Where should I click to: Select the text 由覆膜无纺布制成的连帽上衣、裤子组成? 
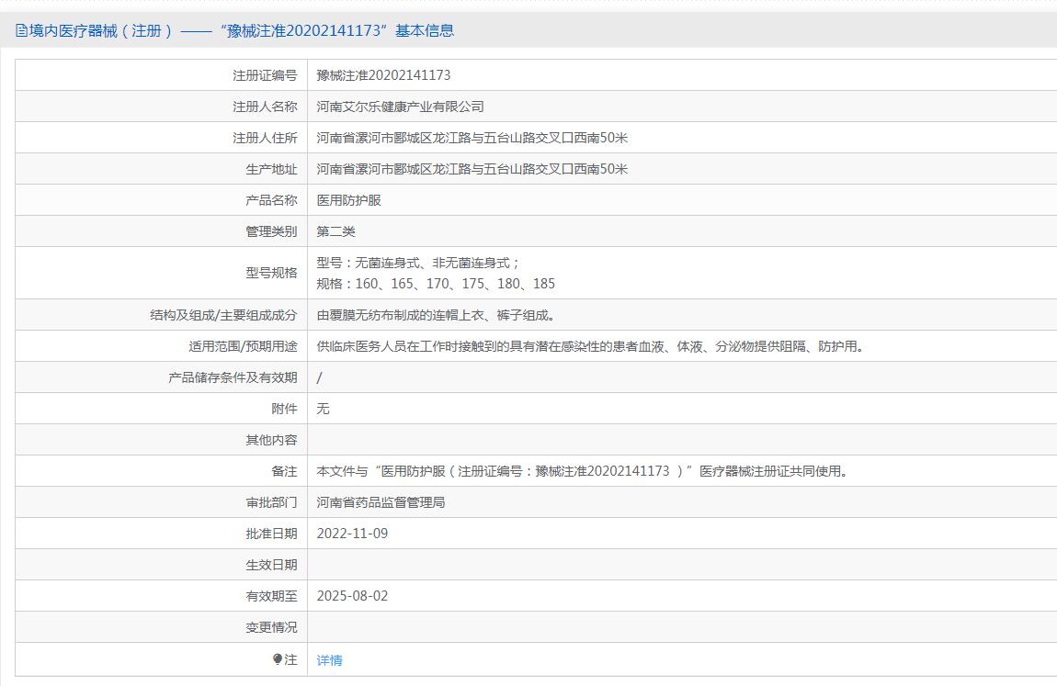[436, 315]
